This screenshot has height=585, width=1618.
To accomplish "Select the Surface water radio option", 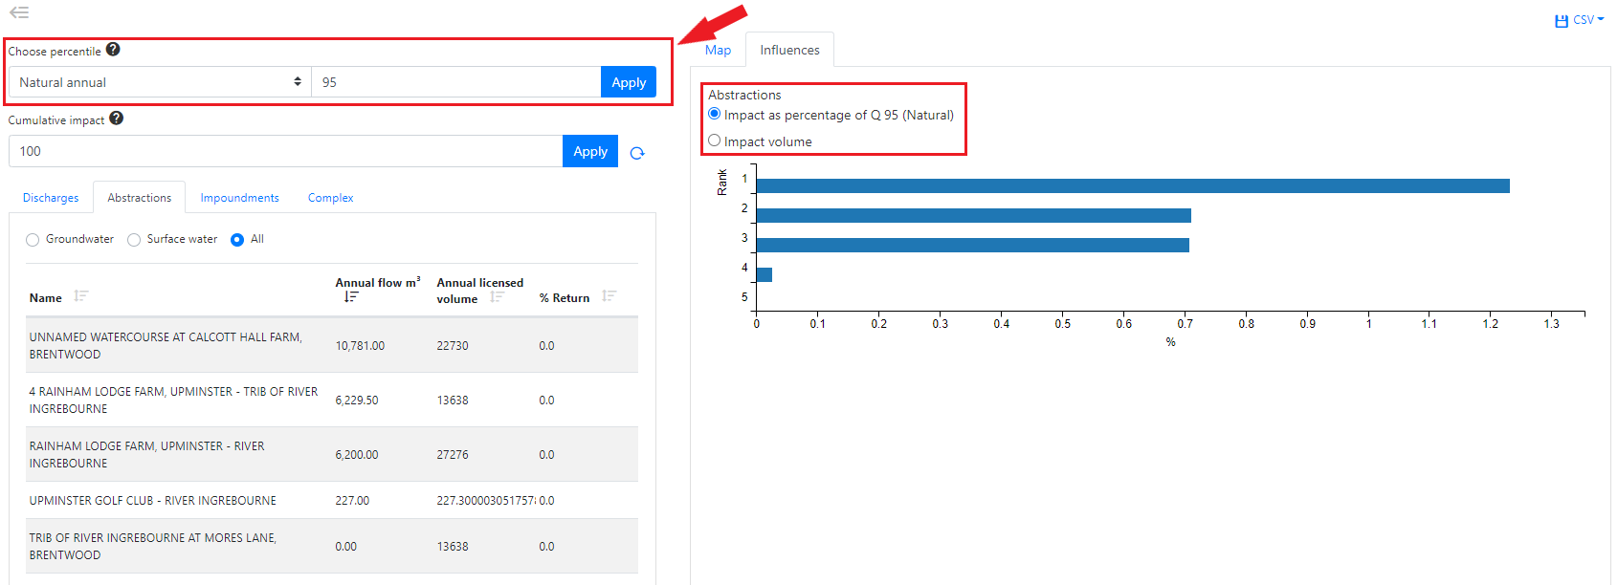I will point(134,240).
